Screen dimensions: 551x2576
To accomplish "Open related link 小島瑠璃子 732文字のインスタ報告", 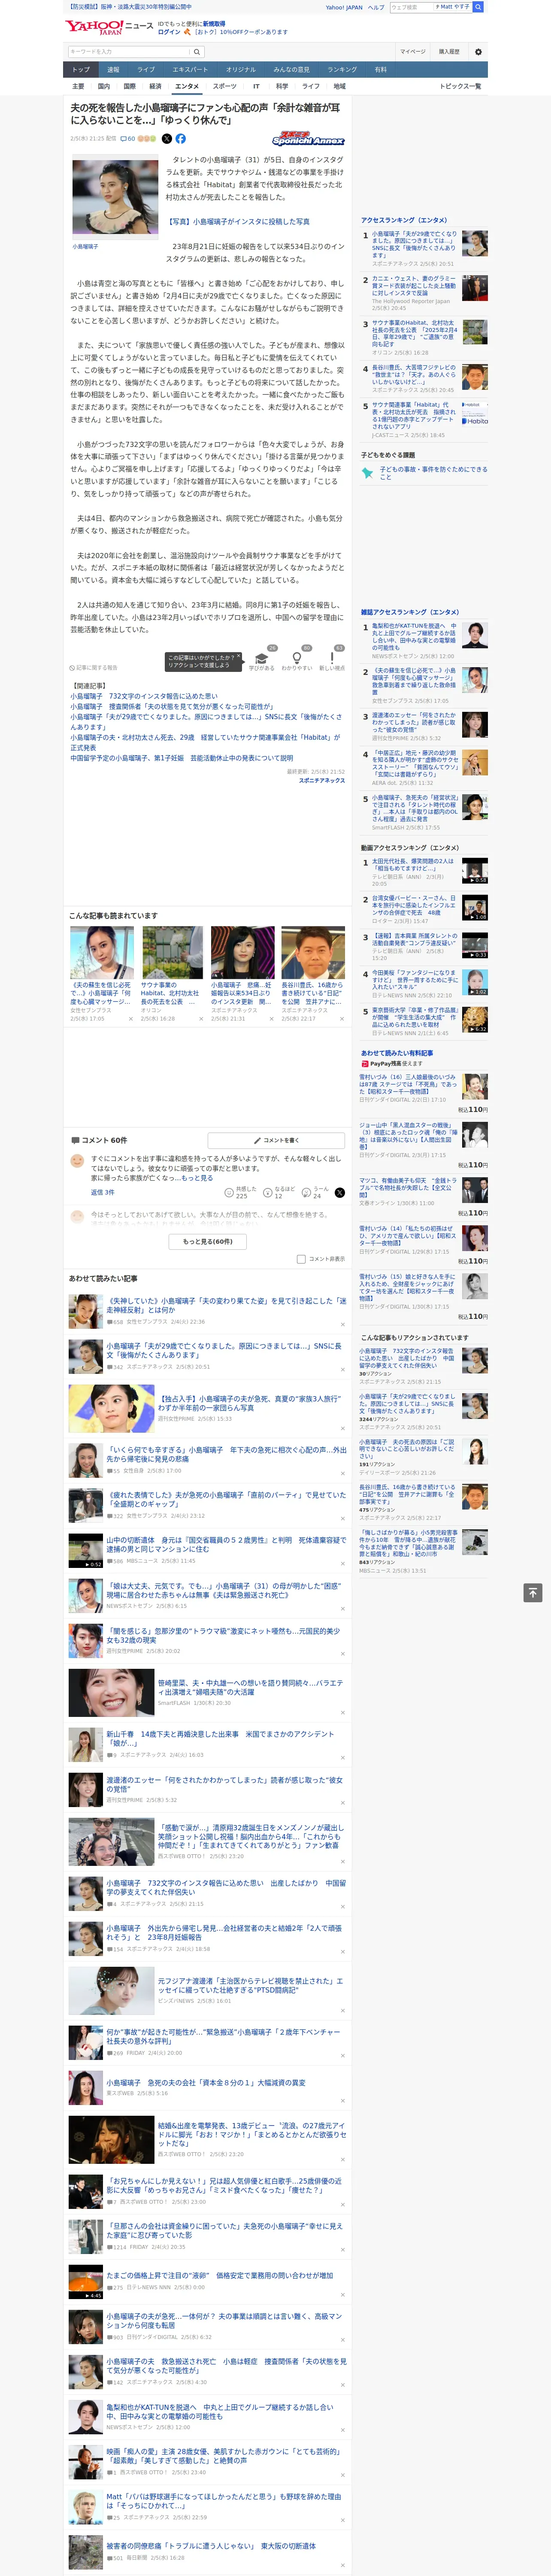I will 144,695.
